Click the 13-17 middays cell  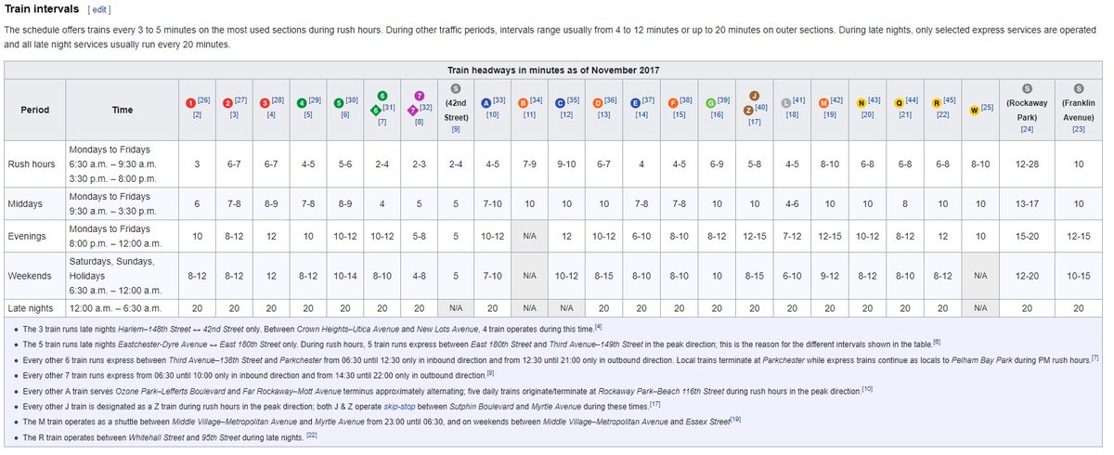(1027, 202)
